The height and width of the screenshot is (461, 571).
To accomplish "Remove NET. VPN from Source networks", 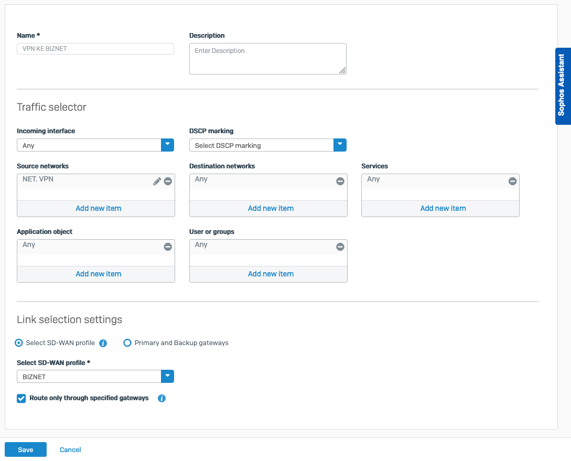I will coord(168,181).
